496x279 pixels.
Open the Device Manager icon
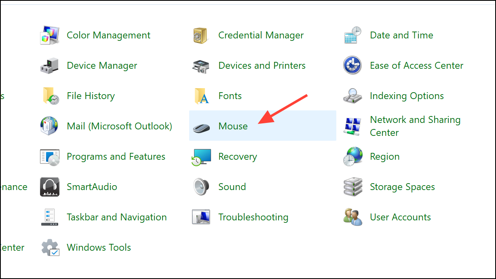coord(50,66)
